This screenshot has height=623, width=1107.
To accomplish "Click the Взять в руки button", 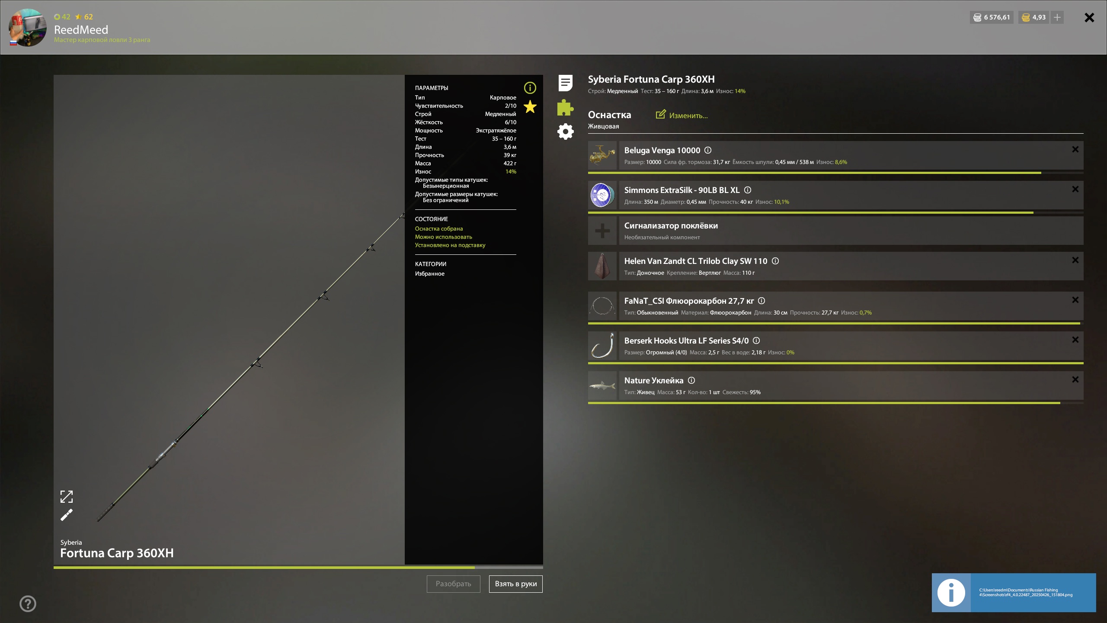I will pos(515,584).
